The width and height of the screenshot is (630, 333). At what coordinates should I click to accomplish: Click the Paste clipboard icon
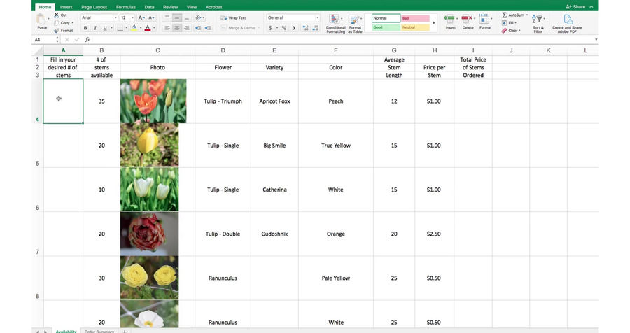point(41,19)
